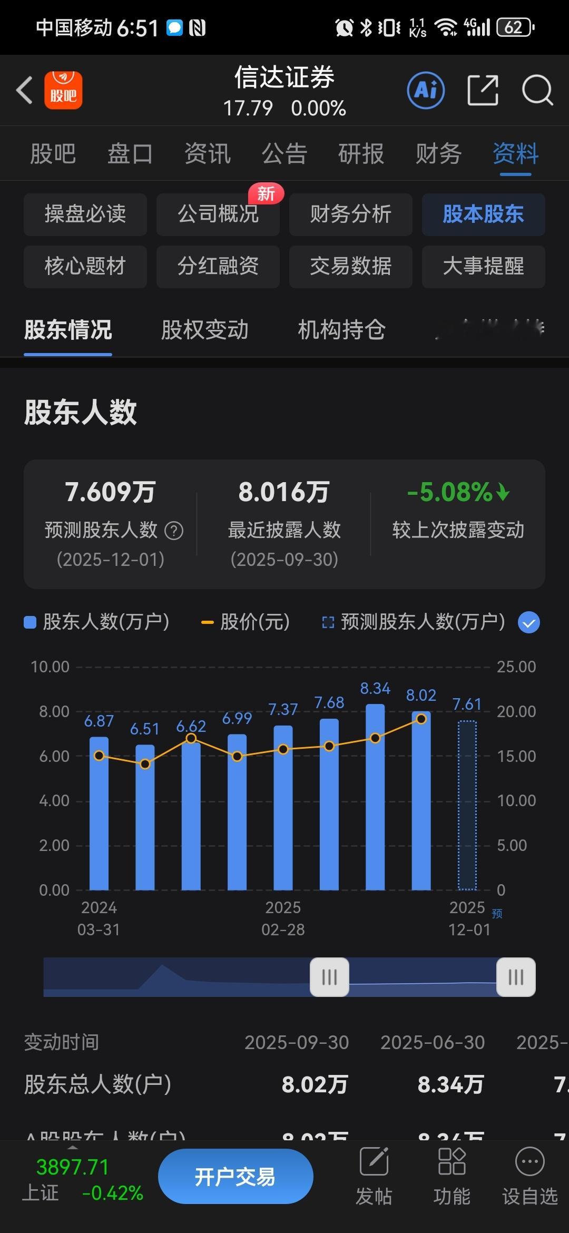Toggle 股东人数(万户) legend series
Screen dimensions: 569x1233
click(97, 622)
